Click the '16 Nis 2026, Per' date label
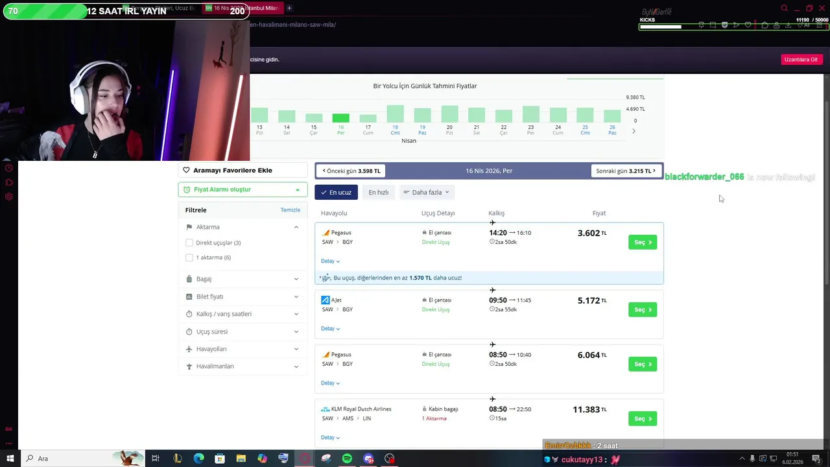 tap(489, 171)
